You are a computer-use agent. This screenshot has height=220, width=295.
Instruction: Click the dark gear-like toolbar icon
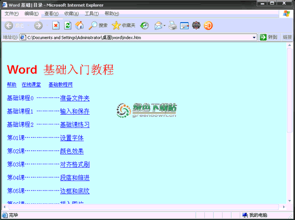tap(196, 25)
